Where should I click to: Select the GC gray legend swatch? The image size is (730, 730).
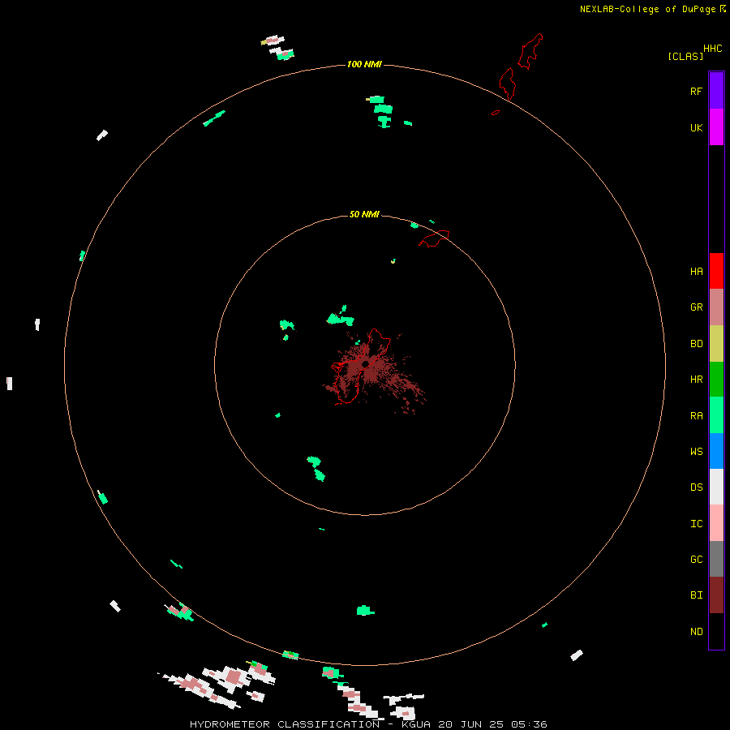716,559
